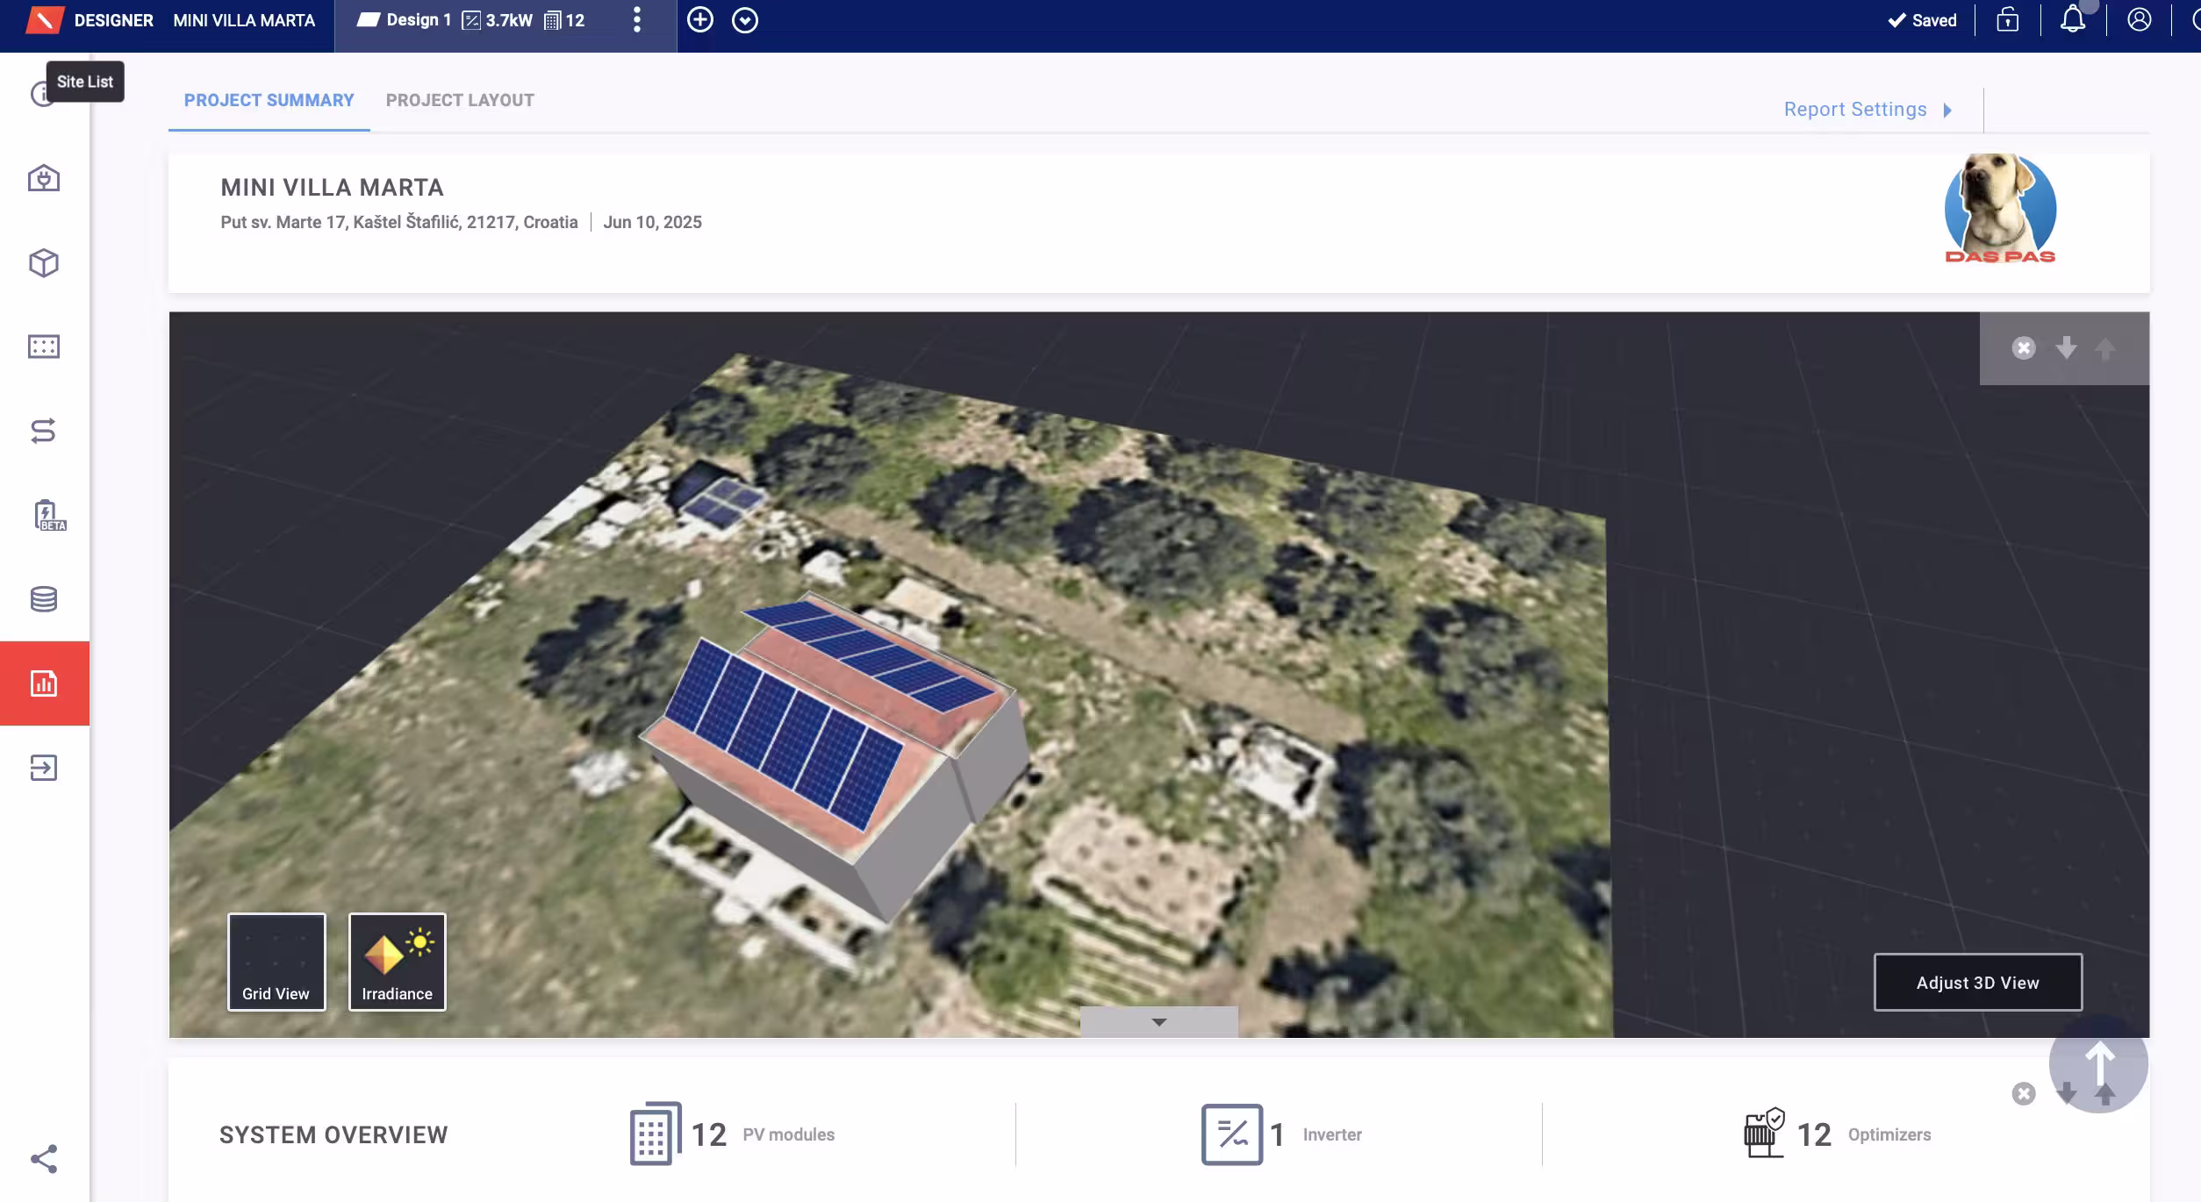Click the inverter icon in overview
Image resolution: width=2201 pixels, height=1202 pixels.
(x=1232, y=1134)
